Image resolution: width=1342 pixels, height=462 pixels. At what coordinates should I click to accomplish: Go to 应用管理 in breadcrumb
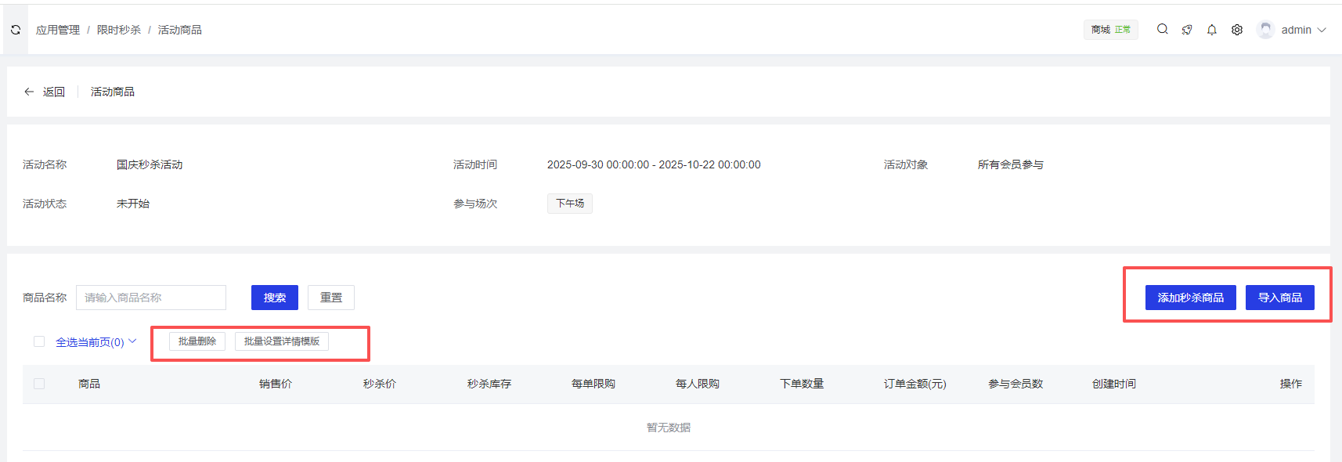point(58,30)
